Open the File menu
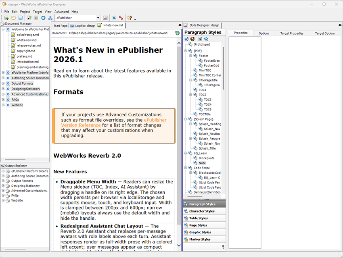 (x=7, y=12)
